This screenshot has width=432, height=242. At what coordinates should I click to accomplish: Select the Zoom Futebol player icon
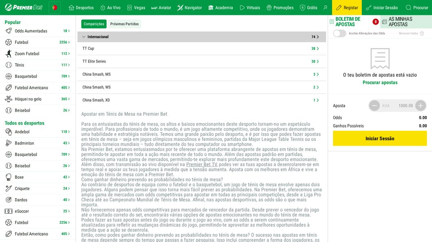9,54
